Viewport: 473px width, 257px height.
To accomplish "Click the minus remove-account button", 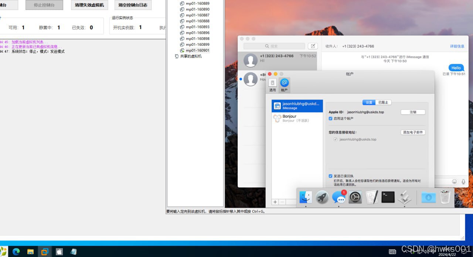I will (282, 202).
